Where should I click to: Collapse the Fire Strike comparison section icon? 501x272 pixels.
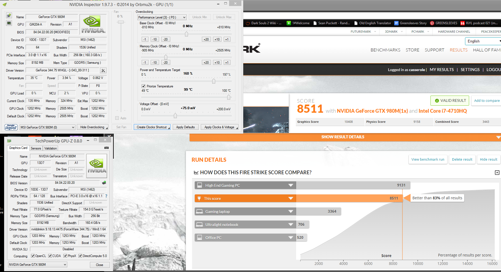[497, 173]
